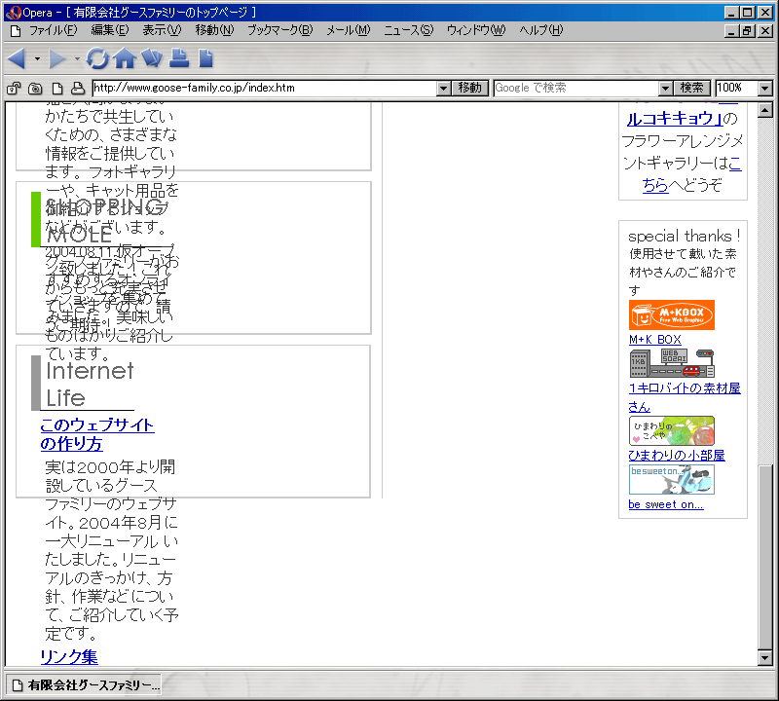Open a new page with the blue document icon
779x701 pixels.
click(x=205, y=58)
